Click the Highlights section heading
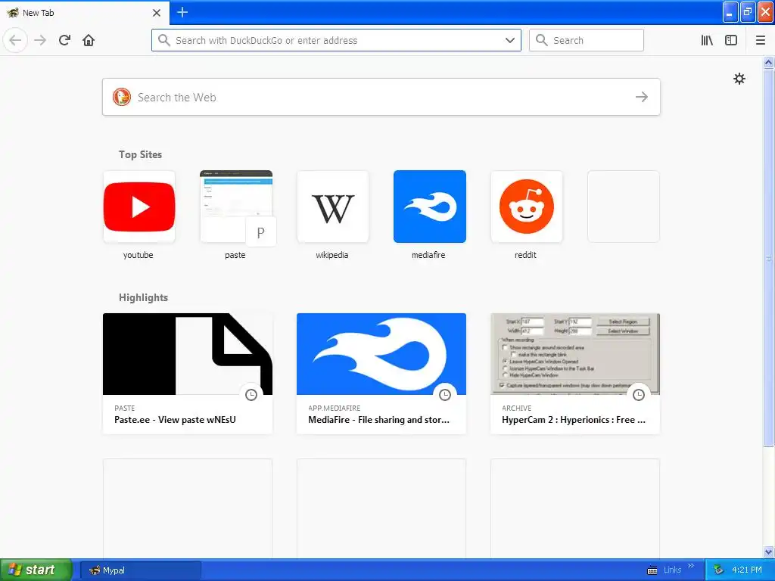The height and width of the screenshot is (581, 775). pos(143,297)
